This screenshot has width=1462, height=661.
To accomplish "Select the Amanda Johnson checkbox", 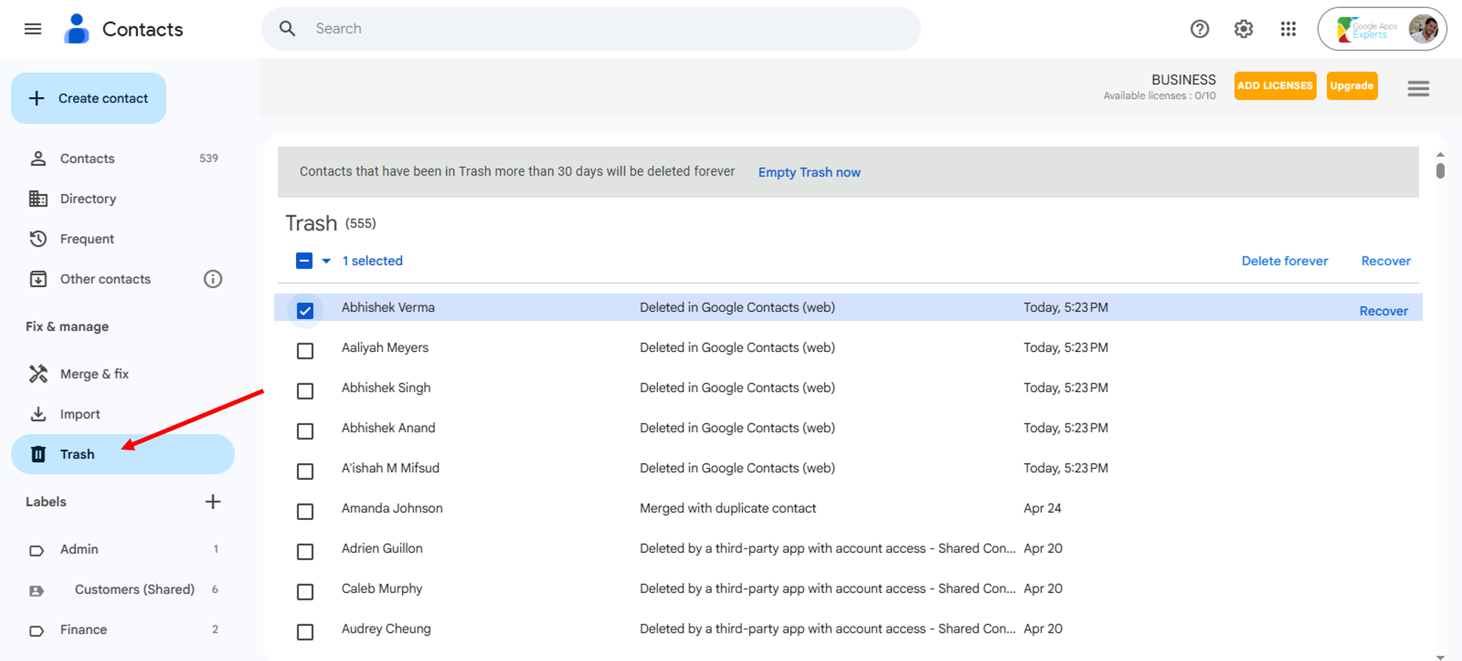I will (x=305, y=511).
